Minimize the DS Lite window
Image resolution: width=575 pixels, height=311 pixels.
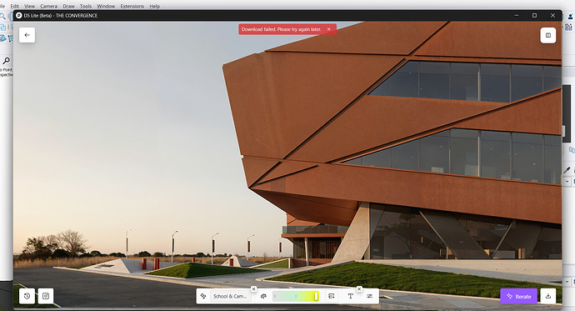pos(517,15)
